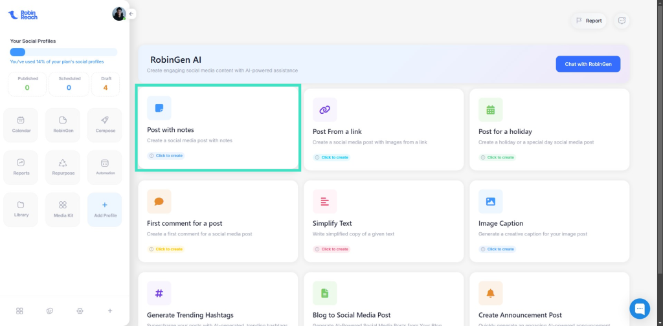Collapse the sidebar with the arrow button
Viewport: 663px width, 326px height.
(131, 14)
